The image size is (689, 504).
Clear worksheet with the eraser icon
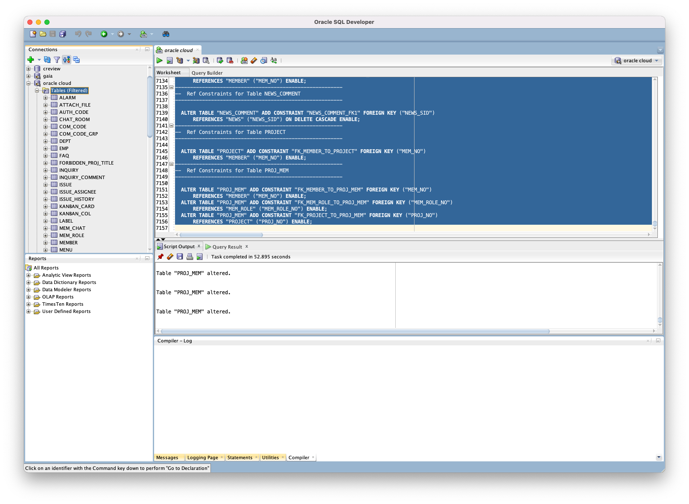(x=254, y=61)
